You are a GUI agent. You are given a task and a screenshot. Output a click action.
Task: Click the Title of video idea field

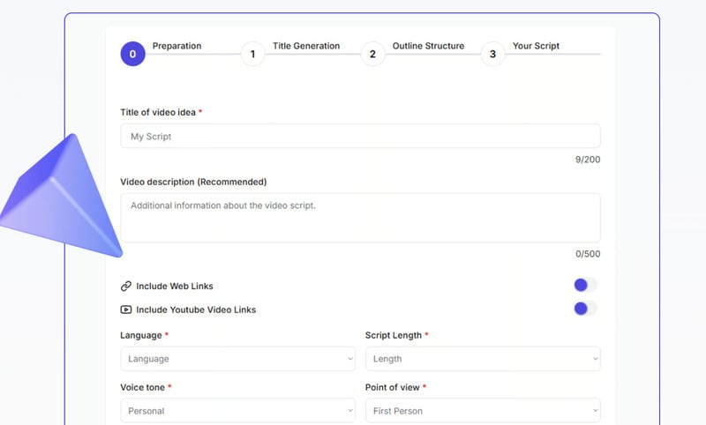pyautogui.click(x=360, y=136)
